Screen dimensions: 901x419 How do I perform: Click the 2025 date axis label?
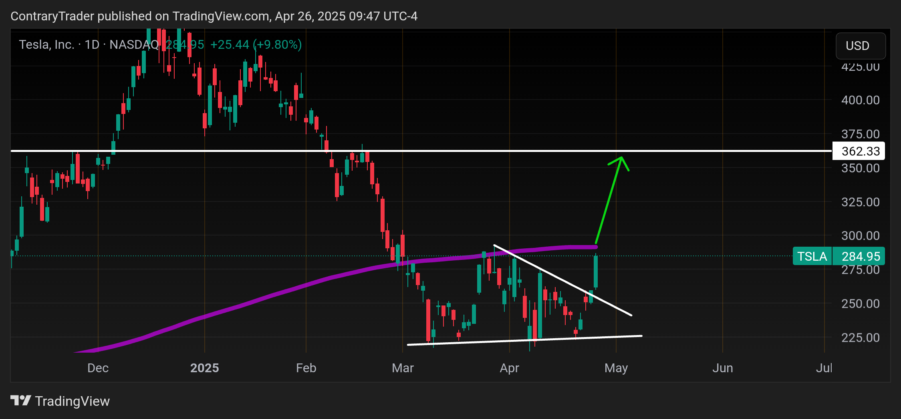204,368
